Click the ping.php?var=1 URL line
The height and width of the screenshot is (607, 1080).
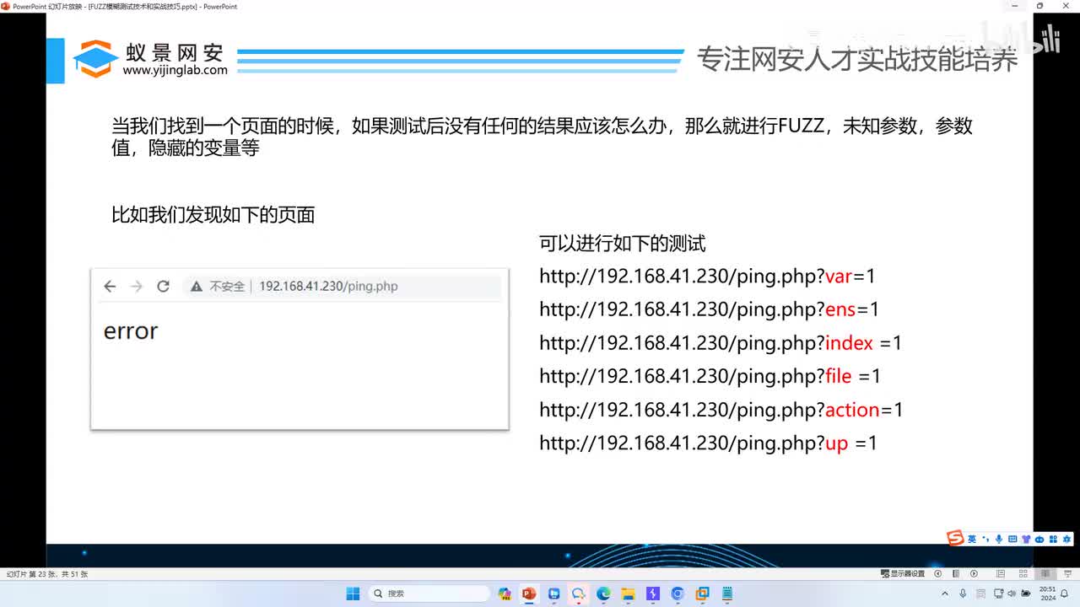(707, 276)
